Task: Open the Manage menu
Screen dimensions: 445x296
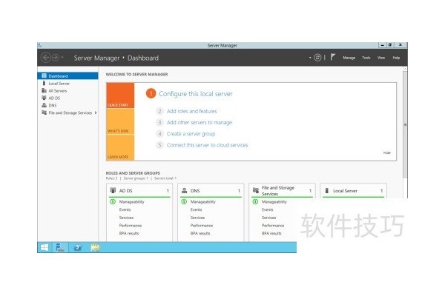Action: (x=349, y=58)
